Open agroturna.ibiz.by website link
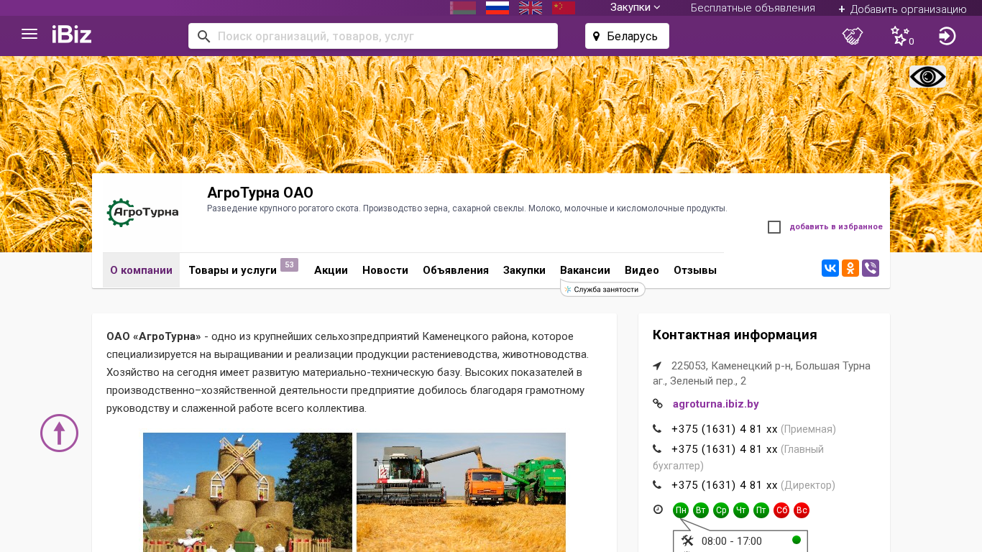The height and width of the screenshot is (552, 982). [715, 404]
